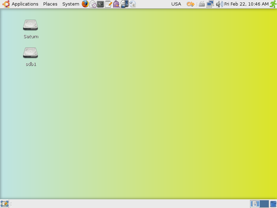277x208 pixels.
Task: Open the System menu
Action: (x=71, y=4)
